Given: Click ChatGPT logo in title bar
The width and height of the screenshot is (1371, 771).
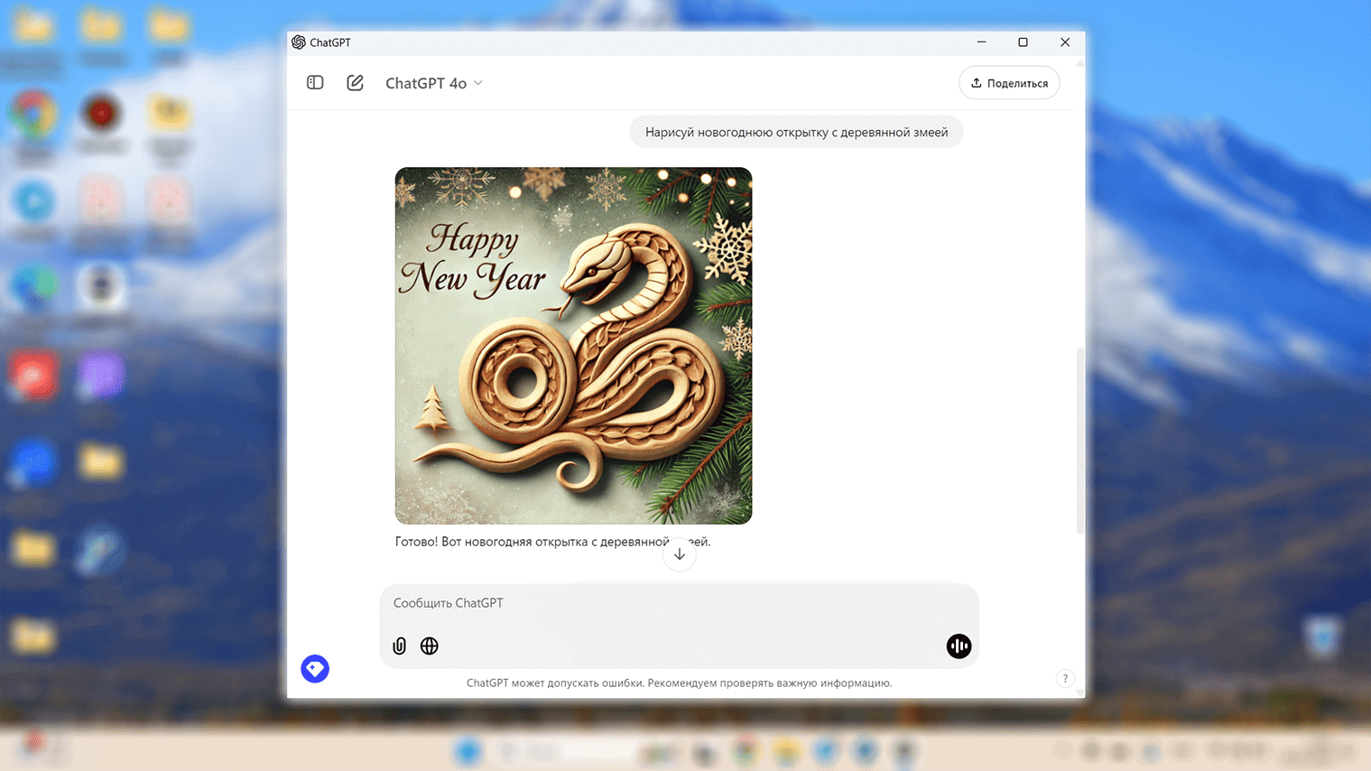Looking at the screenshot, I should [299, 42].
